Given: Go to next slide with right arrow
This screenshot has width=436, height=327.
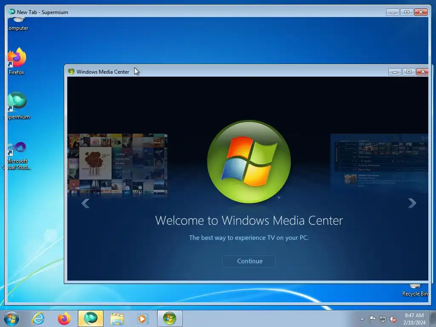Looking at the screenshot, I should (x=412, y=203).
